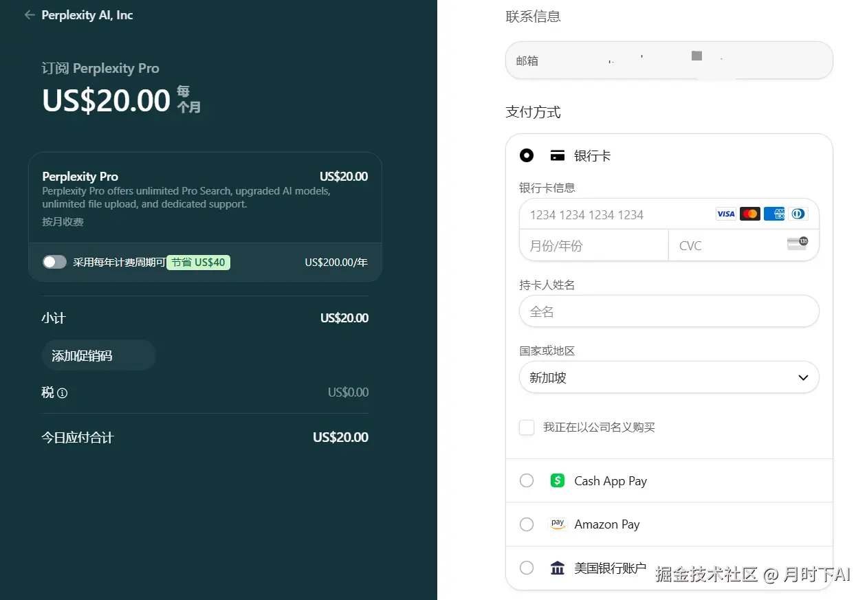Click the Perplexity AI, Inc merchant link

click(87, 14)
